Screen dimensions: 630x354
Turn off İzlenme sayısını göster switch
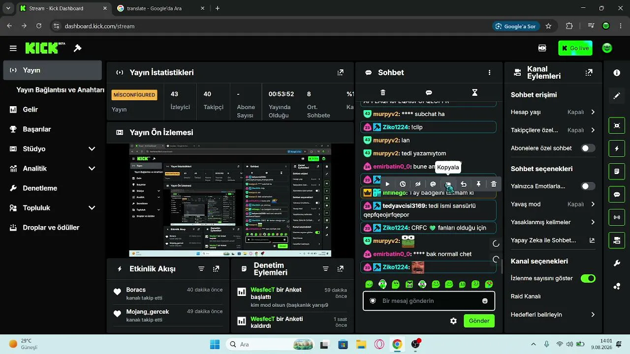coord(588,278)
